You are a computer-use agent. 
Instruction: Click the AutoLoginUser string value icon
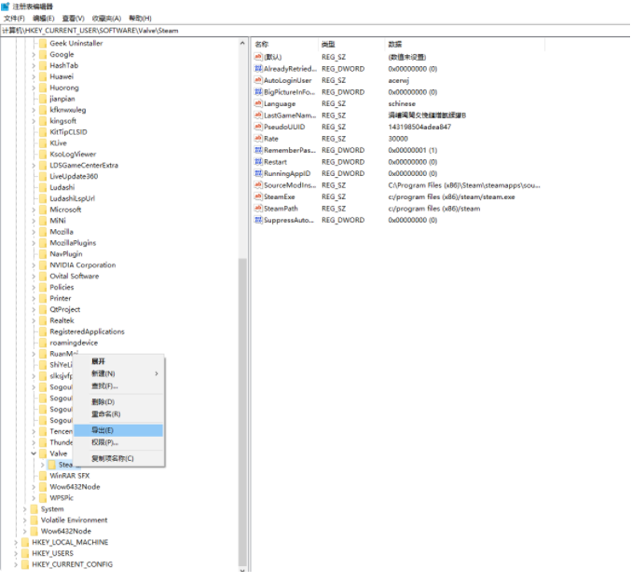[x=258, y=80]
